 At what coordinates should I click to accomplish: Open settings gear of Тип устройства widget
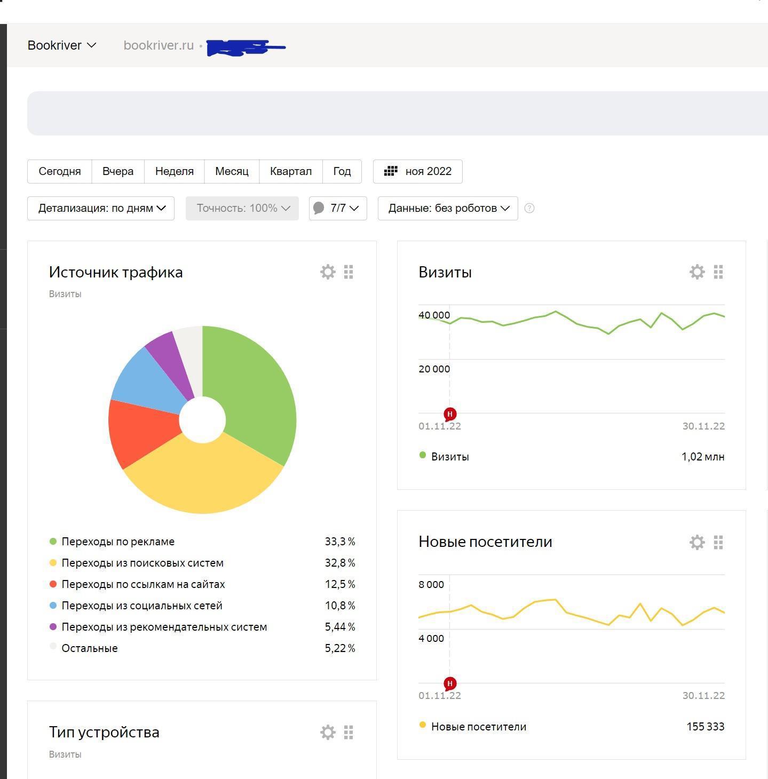(328, 733)
